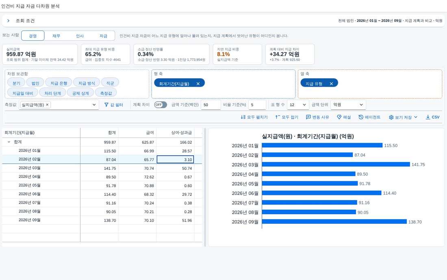Viewport: 447px width, 280px height.
Task: Click the 모두 펼치기 expand-all icon
Action: coord(243,117)
